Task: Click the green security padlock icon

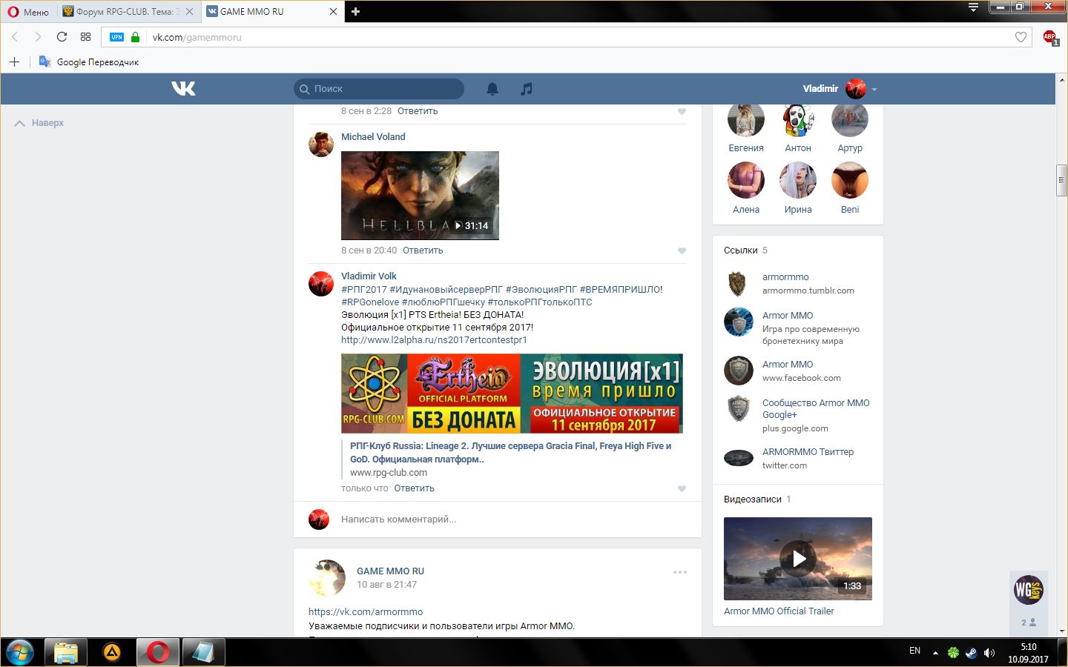Action: (x=135, y=37)
